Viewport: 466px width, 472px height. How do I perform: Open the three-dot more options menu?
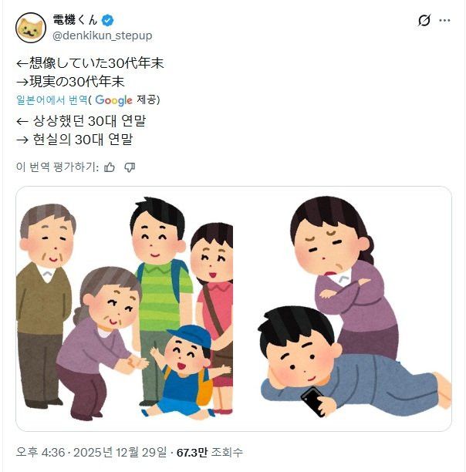[444, 21]
